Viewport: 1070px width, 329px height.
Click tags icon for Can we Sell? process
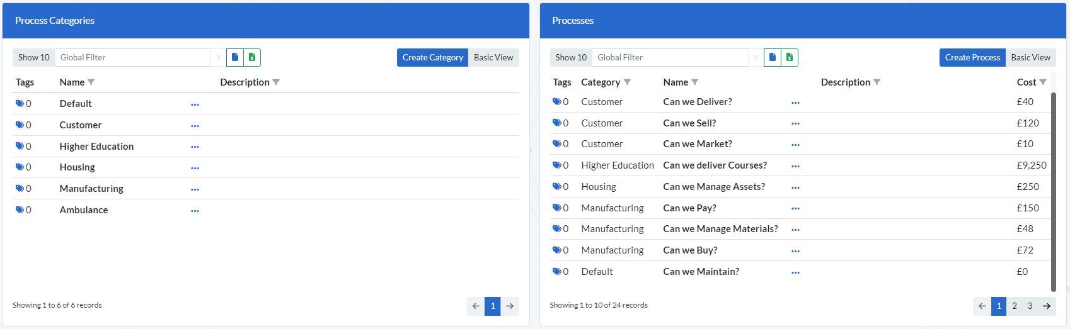click(557, 123)
